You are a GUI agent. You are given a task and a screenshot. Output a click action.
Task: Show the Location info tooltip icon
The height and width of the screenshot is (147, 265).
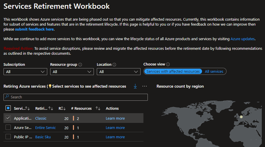point(114,65)
